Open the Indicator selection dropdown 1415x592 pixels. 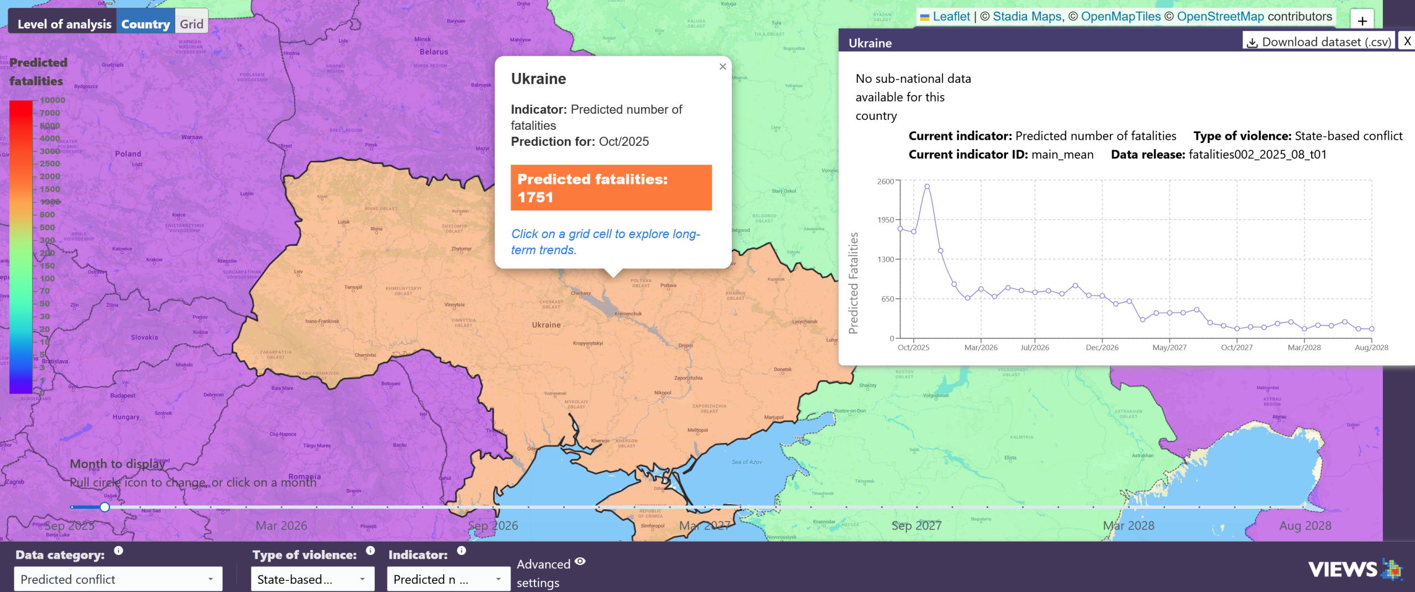coord(448,579)
